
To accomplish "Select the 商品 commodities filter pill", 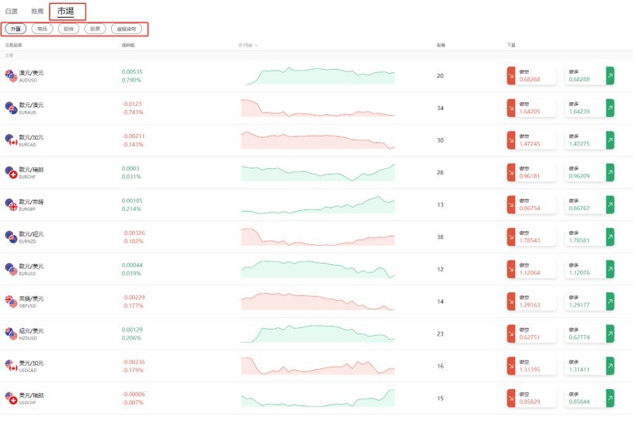I will (x=42, y=29).
